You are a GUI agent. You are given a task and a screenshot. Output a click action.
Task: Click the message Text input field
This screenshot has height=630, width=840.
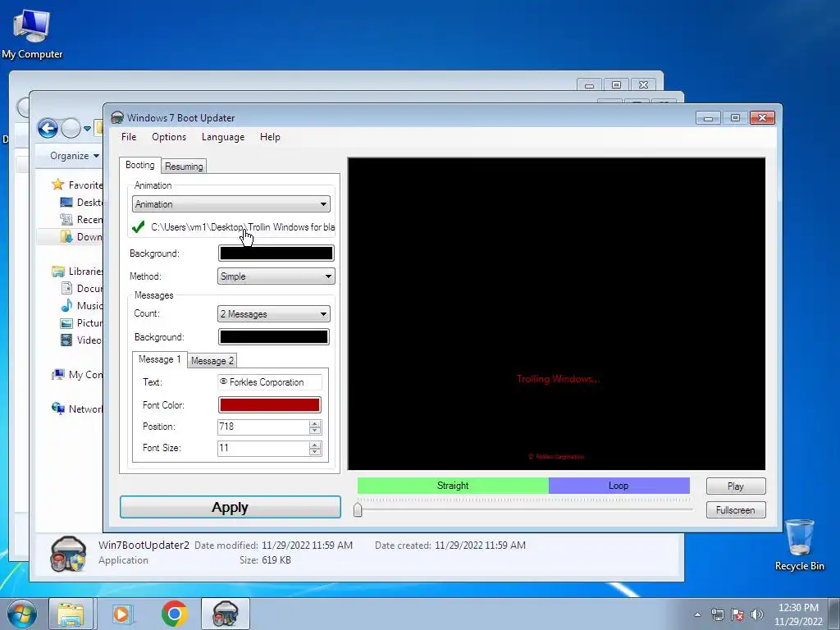point(269,382)
